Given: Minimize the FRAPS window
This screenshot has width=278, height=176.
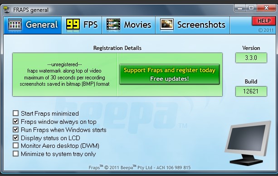Looking at the screenshot, I should tap(240, 8).
